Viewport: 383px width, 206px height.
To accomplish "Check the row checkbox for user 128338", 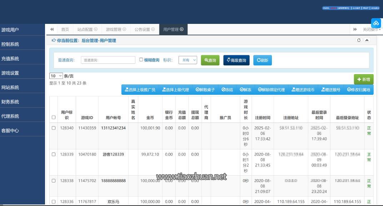I will click(54, 181).
